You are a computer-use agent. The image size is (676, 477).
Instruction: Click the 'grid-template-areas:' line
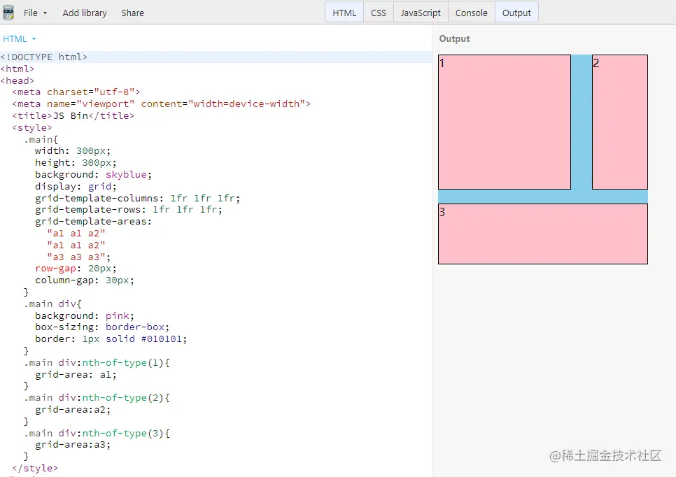coord(94,222)
